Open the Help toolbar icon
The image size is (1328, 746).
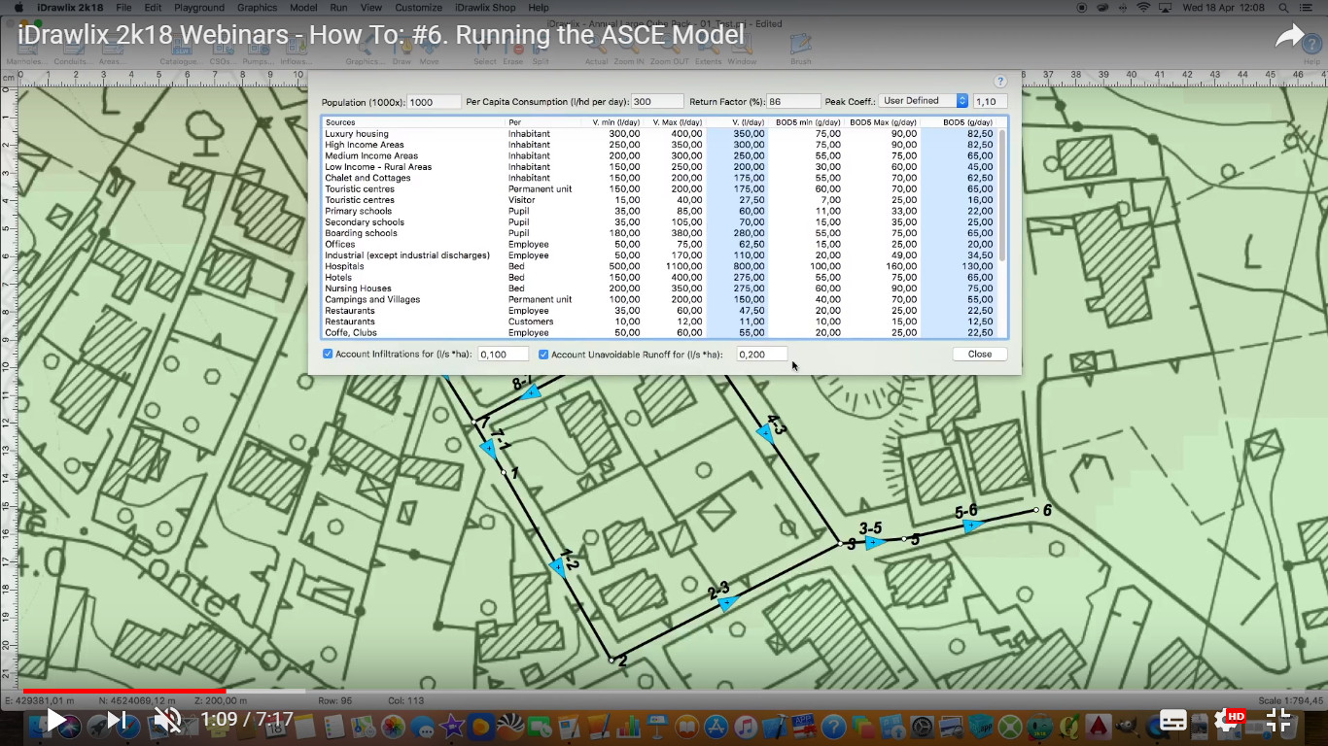[x=1311, y=49]
